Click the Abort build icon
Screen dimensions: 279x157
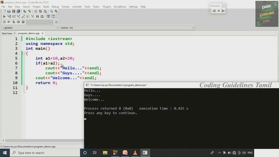(x=23, y=22)
